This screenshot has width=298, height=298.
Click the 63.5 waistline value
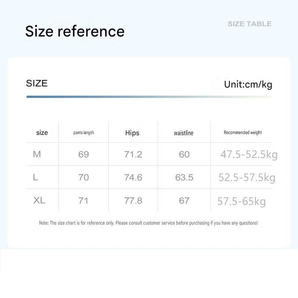point(184,178)
